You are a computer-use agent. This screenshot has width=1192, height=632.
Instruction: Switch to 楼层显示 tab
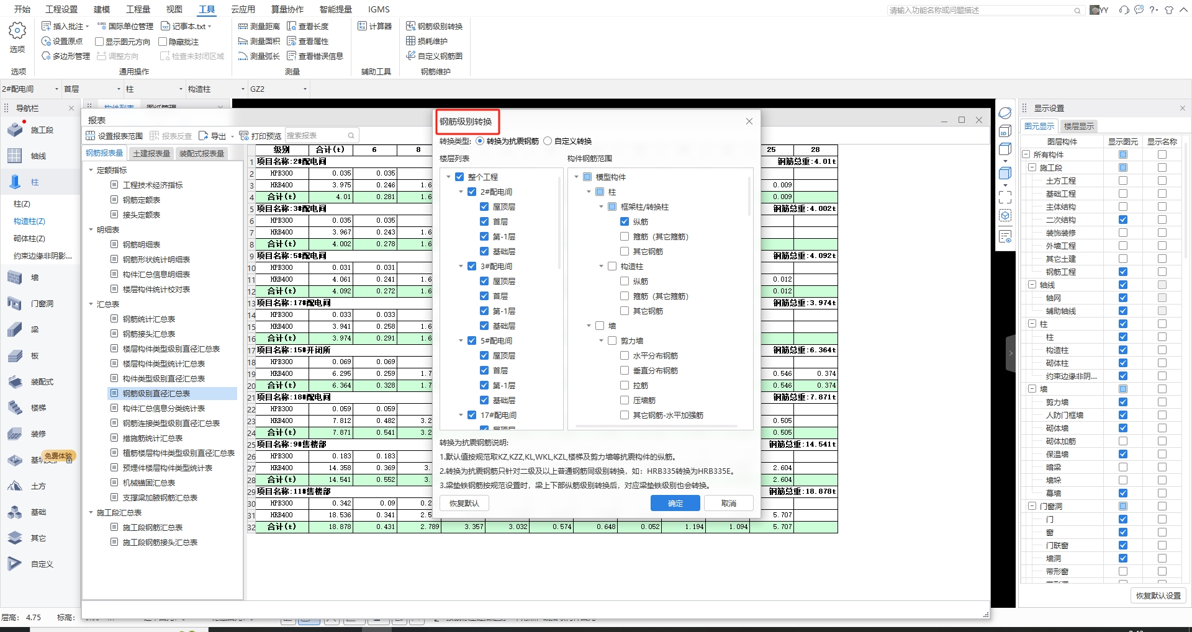1079,126
